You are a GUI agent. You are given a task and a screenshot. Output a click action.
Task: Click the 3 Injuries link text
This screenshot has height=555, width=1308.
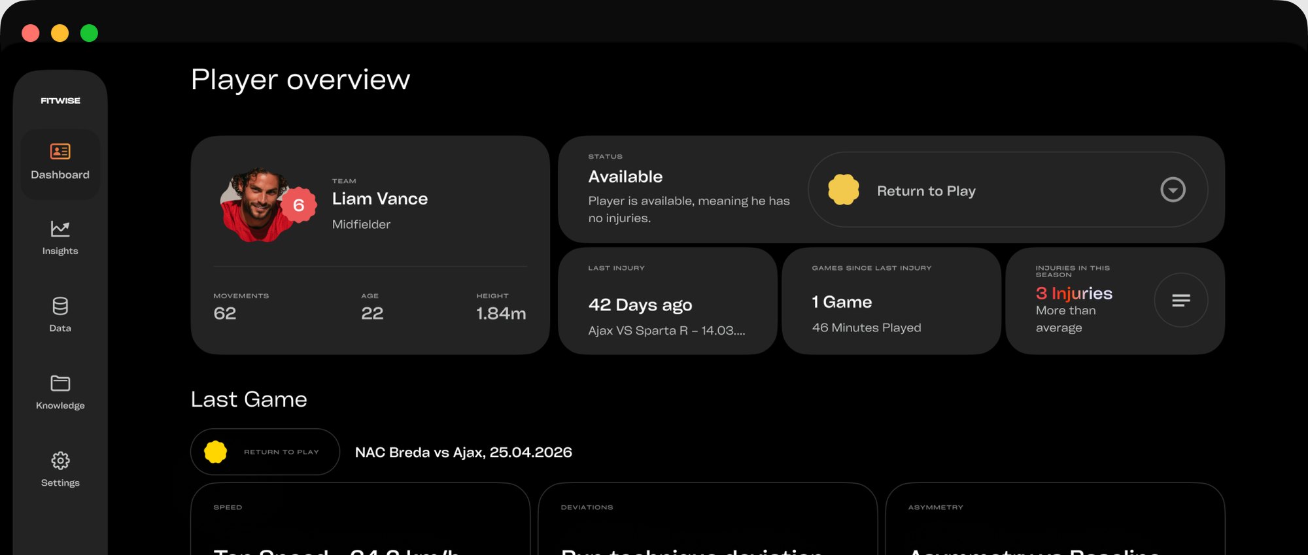coord(1074,294)
